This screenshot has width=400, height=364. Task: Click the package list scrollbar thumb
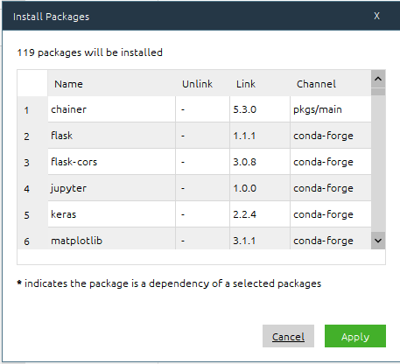(x=378, y=92)
